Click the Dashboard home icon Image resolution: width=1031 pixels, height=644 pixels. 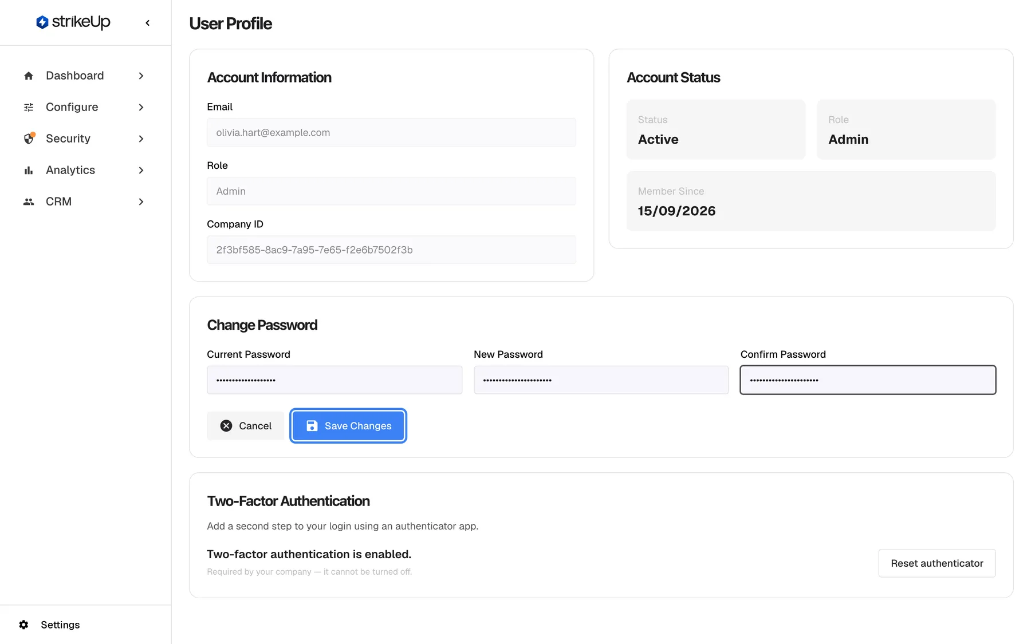(29, 76)
